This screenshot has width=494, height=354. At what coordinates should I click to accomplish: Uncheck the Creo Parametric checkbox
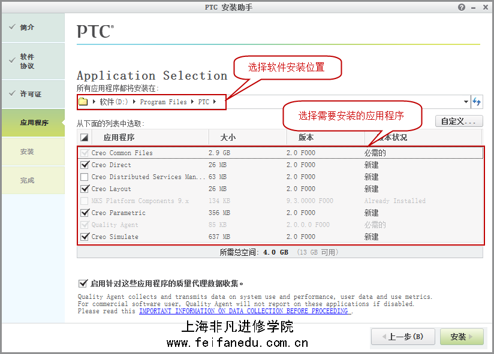[85, 213]
